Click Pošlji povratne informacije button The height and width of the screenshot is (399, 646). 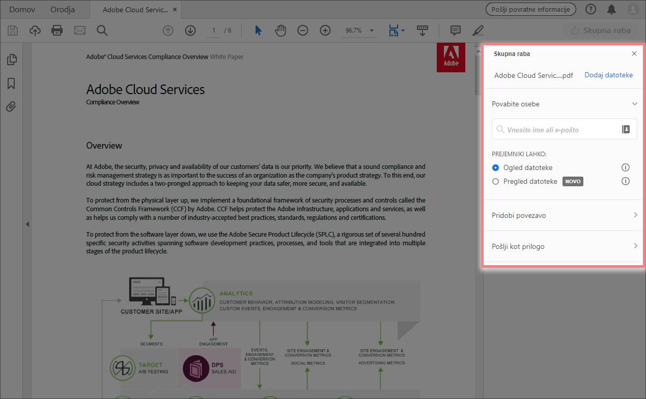click(531, 9)
